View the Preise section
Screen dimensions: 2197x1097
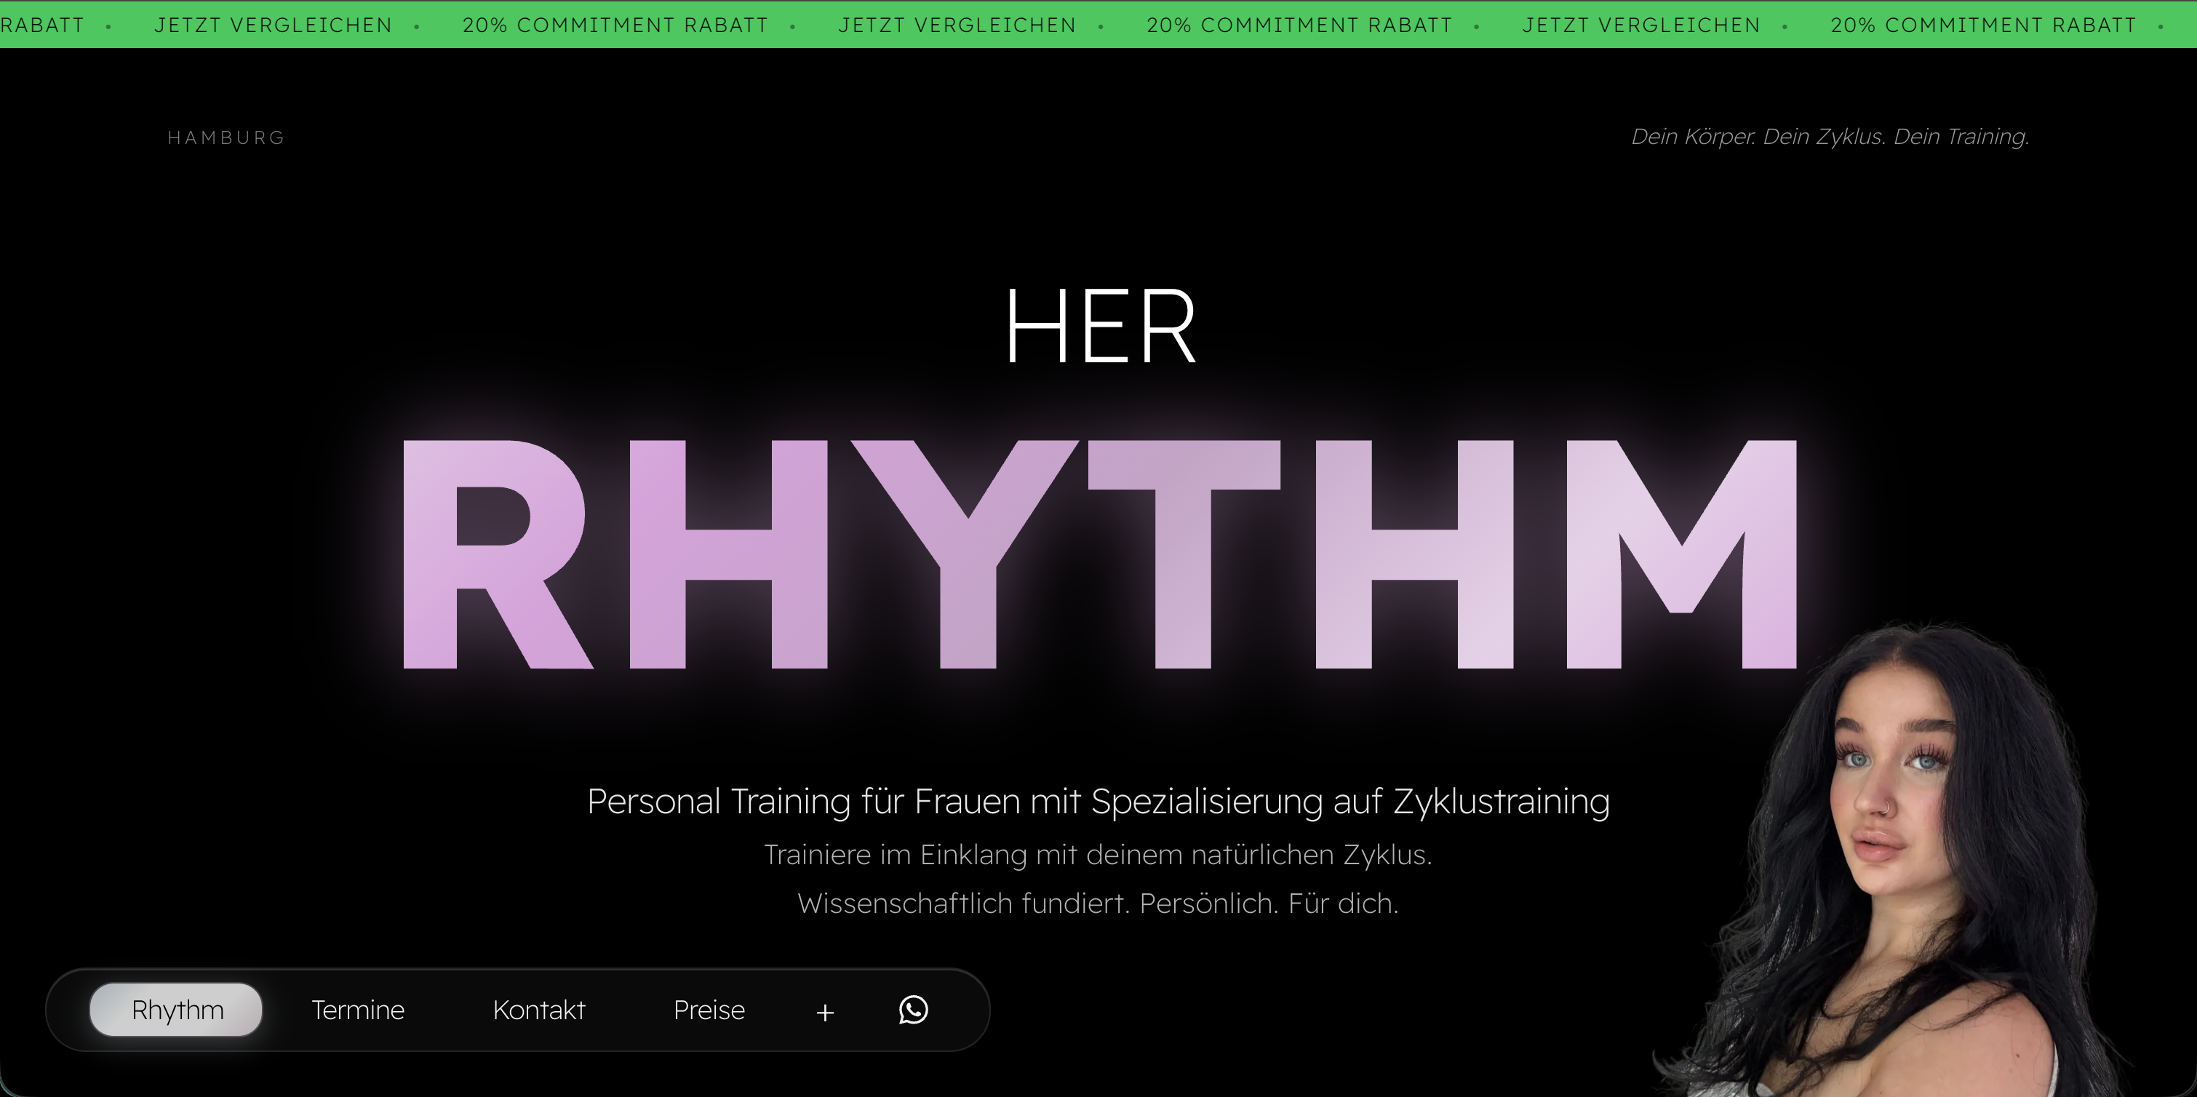coord(709,1009)
